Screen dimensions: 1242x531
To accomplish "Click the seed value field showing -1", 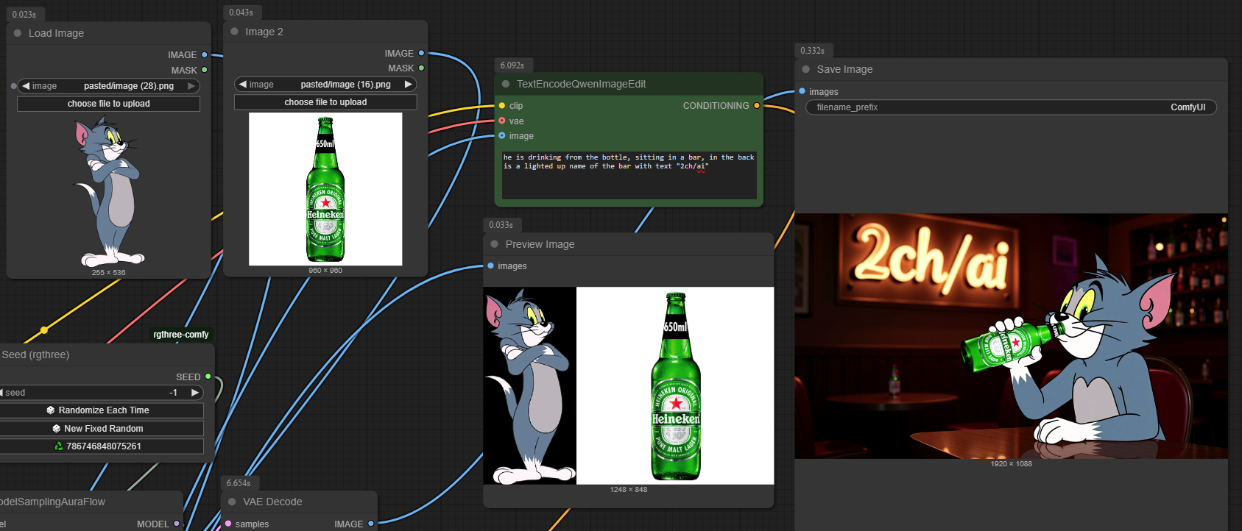I will coord(101,393).
